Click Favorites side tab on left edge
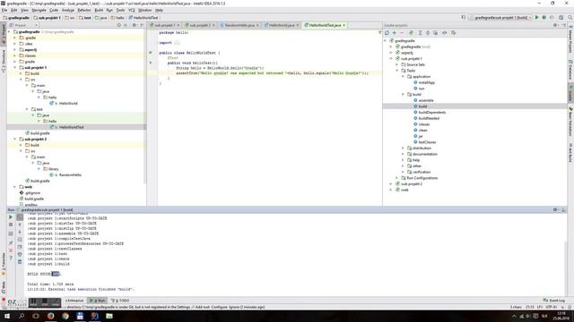The image size is (574, 322). [x=4, y=264]
